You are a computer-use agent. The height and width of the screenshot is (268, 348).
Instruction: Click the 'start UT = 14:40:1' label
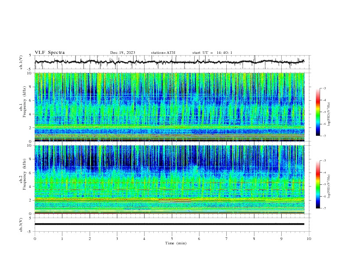[x=212, y=53]
